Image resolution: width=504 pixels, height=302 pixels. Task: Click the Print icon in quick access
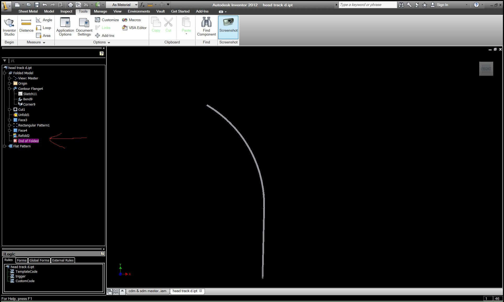(x=70, y=5)
